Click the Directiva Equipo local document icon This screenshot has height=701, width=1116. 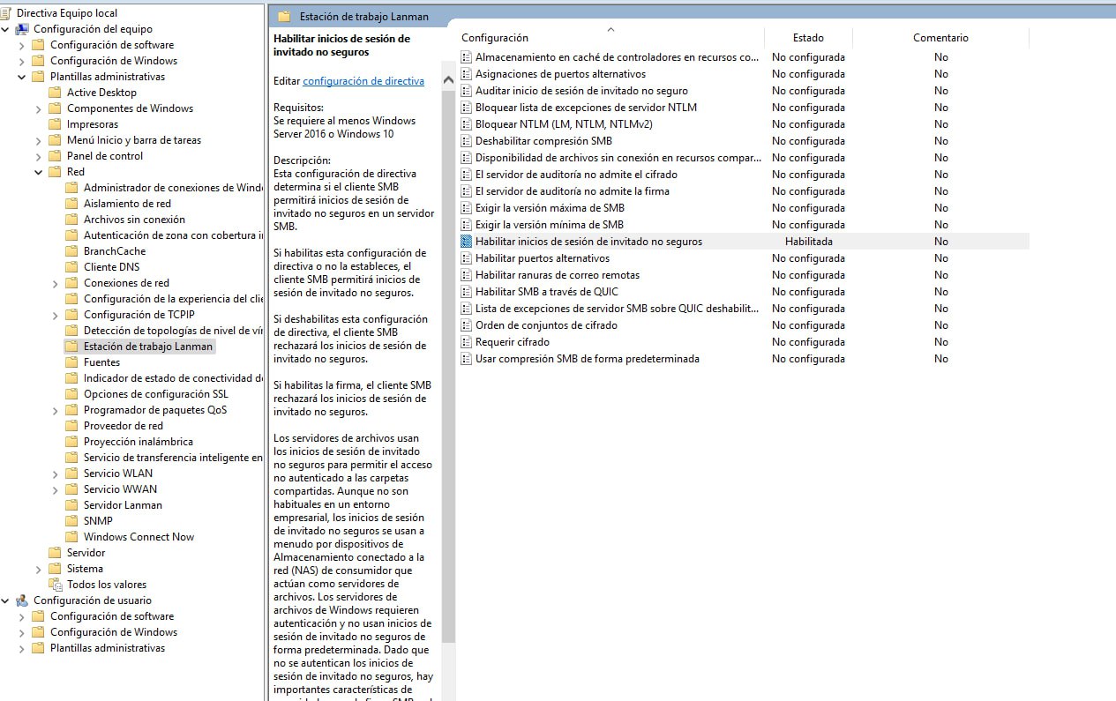tap(7, 13)
